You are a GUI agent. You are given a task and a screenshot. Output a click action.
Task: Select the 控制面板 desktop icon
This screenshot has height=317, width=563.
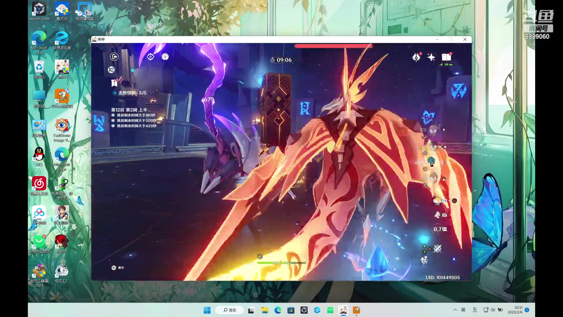click(39, 128)
